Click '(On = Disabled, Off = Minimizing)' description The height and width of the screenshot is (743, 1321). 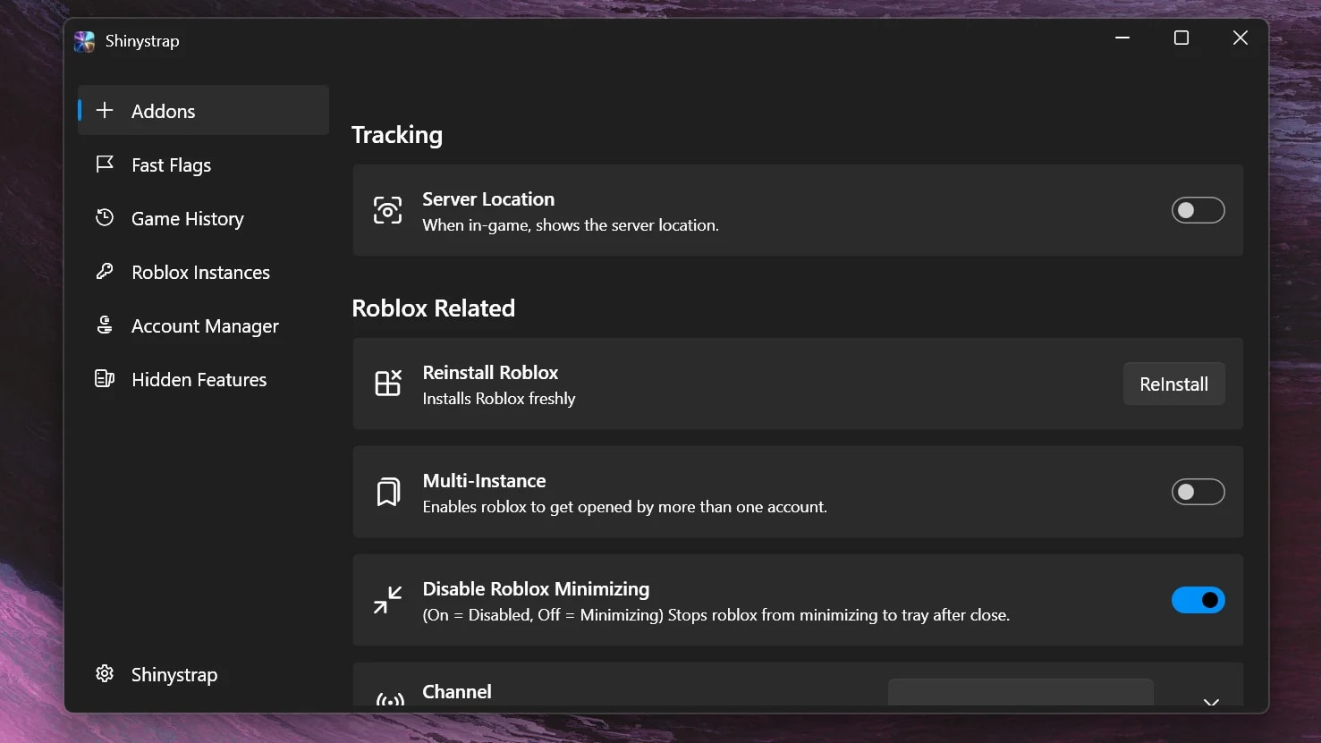tap(716, 615)
